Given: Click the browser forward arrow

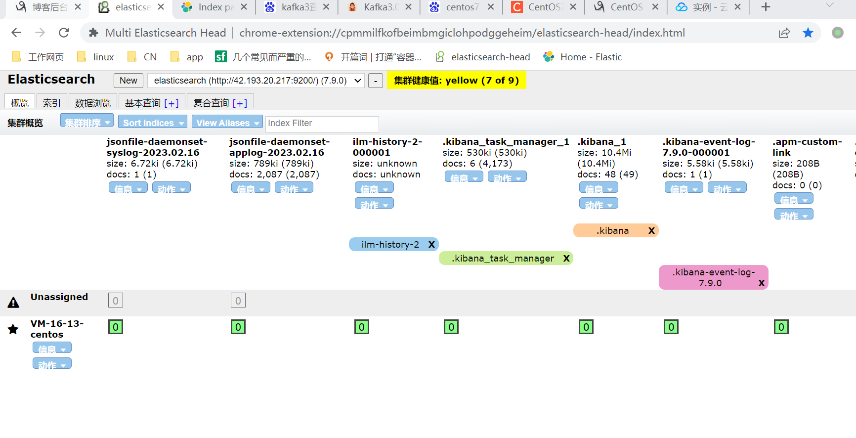Looking at the screenshot, I should point(40,33).
